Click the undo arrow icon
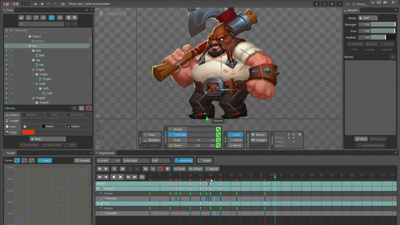The image size is (400, 225). tap(48, 4)
